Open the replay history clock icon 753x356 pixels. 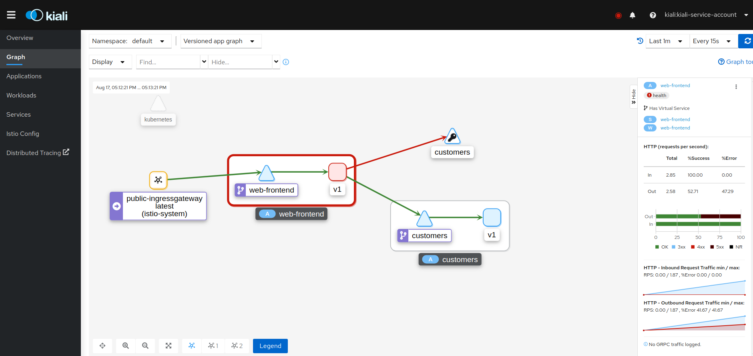[x=640, y=41]
